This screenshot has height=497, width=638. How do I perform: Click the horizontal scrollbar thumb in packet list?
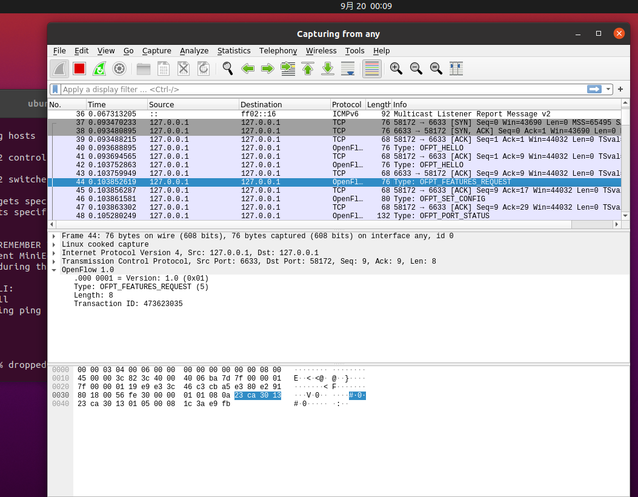pos(314,224)
